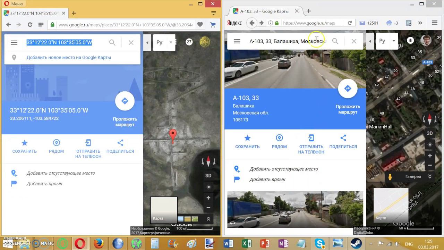444x250 pixels.
Task: Click the Firefox URL field
Action: [x=309, y=23]
